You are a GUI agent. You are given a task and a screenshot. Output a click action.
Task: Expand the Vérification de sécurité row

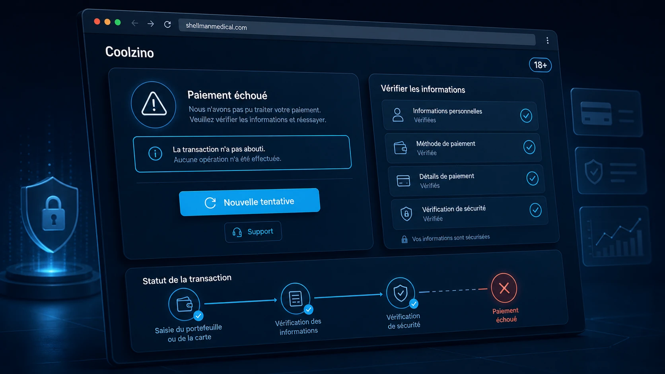point(470,213)
